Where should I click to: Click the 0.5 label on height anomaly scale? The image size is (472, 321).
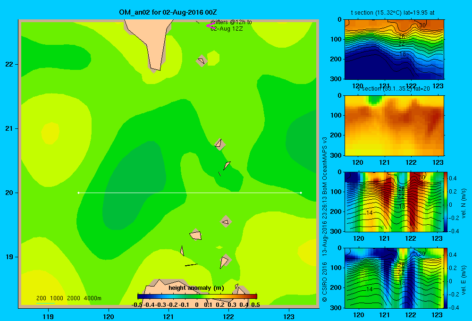tap(255, 305)
